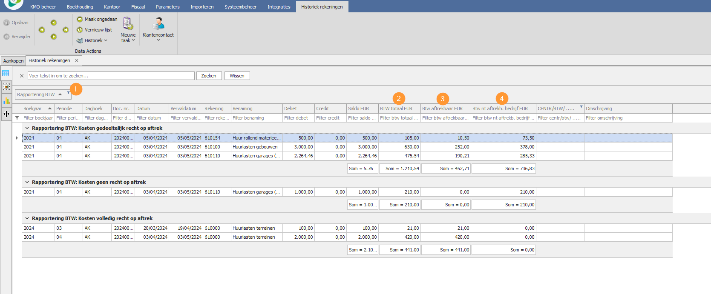Click the Nieuwe taak clipboard icon
The width and height of the screenshot is (711, 294).
pos(128,23)
